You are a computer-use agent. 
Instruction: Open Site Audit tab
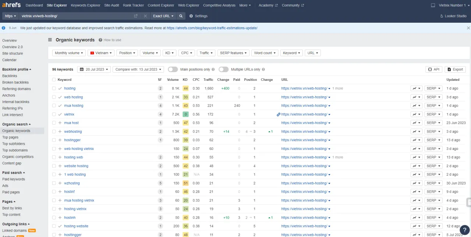111,5
